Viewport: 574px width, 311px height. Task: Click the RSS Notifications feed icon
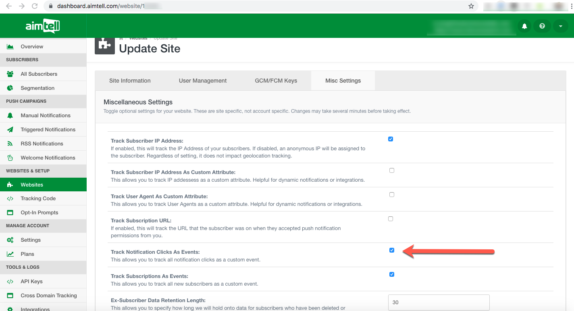[10, 144]
